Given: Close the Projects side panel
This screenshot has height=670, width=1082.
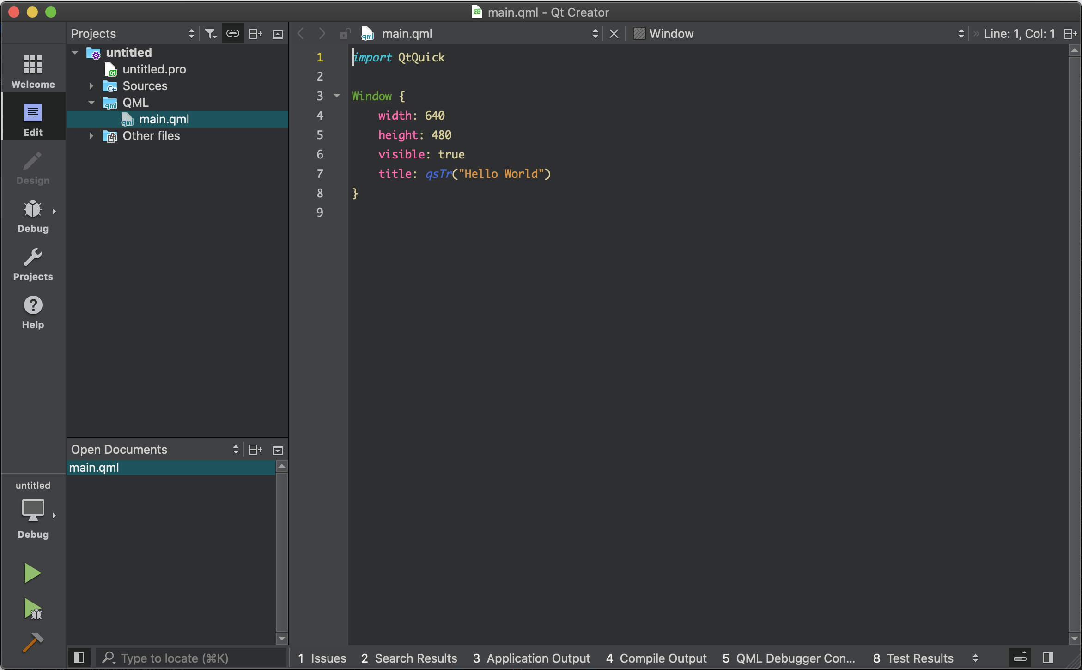Looking at the screenshot, I should click(x=278, y=34).
